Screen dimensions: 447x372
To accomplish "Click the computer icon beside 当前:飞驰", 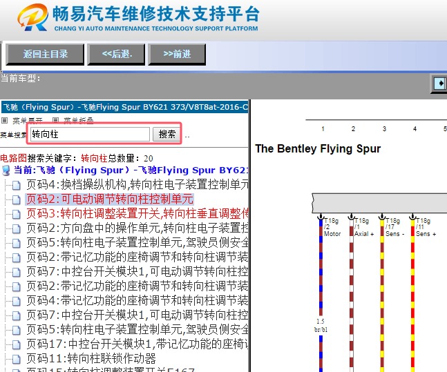I will click(x=6, y=170).
